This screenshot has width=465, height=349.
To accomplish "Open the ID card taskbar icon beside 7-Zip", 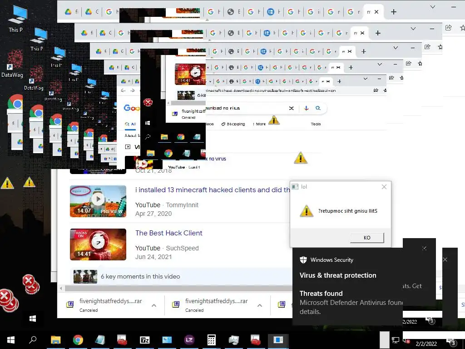I will click(x=167, y=340).
